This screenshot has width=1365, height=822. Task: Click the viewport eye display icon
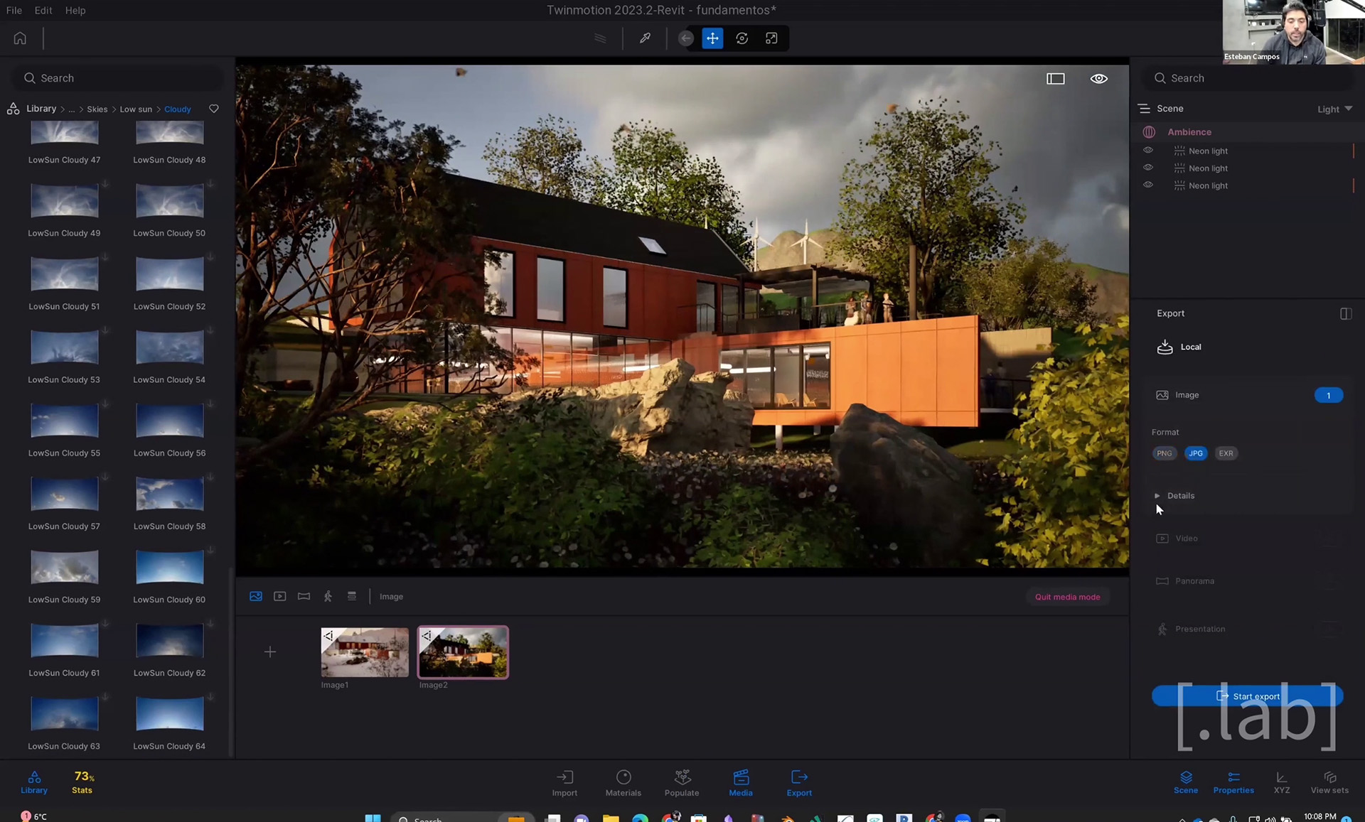click(x=1098, y=79)
